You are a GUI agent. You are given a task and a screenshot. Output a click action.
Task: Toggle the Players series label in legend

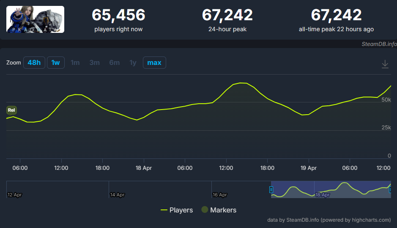(181, 210)
